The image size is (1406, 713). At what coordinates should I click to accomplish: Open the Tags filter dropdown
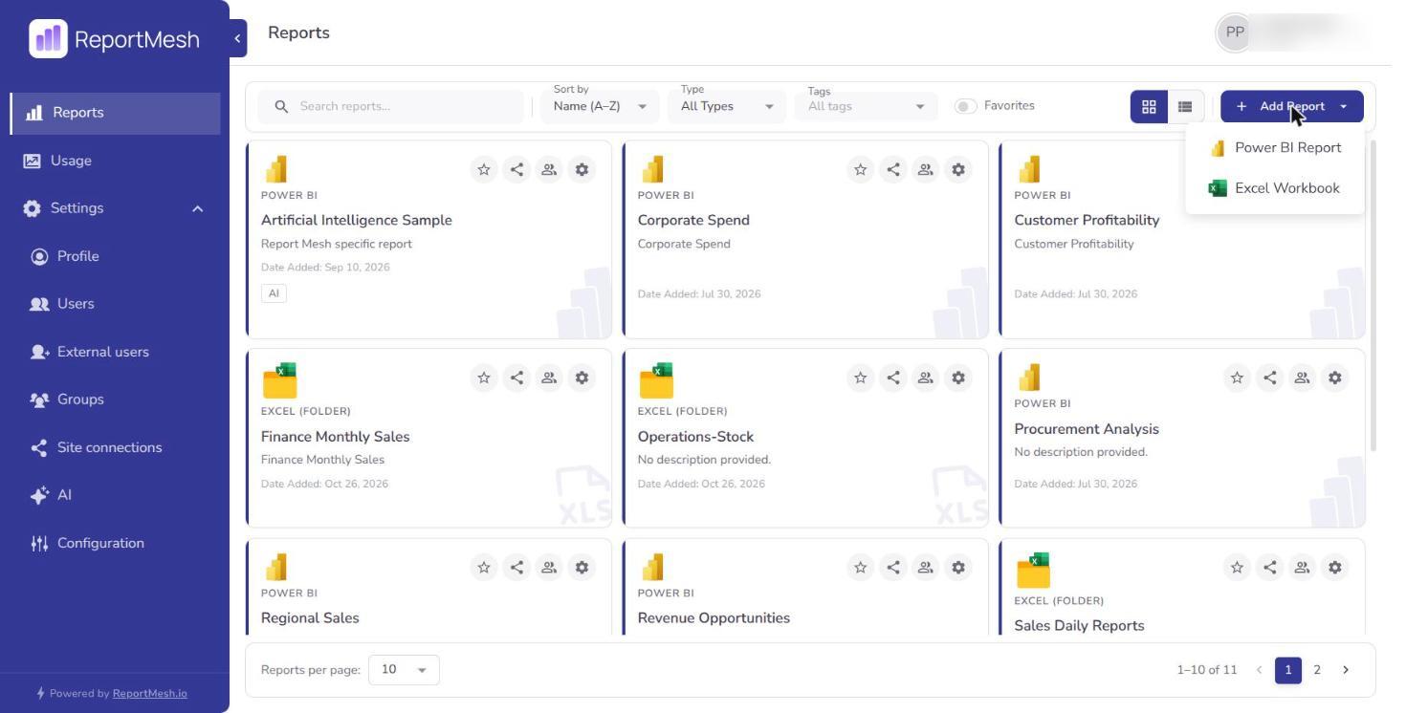point(867,106)
